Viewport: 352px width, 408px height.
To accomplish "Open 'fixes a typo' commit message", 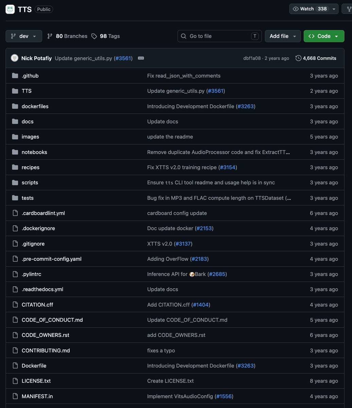I will pos(161,351).
